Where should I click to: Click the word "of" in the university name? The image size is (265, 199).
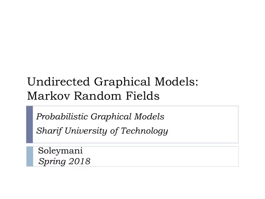click(x=114, y=131)
